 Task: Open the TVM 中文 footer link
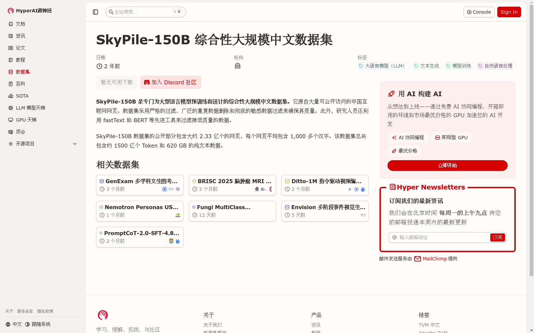[429, 325]
